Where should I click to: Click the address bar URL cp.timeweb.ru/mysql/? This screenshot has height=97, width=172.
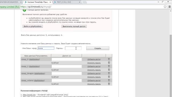click(x=36, y=7)
